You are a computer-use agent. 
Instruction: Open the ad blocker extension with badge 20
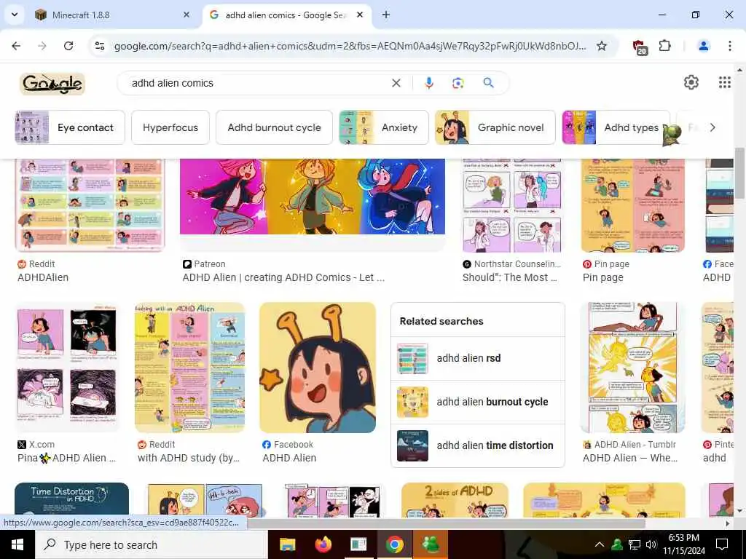(640, 47)
